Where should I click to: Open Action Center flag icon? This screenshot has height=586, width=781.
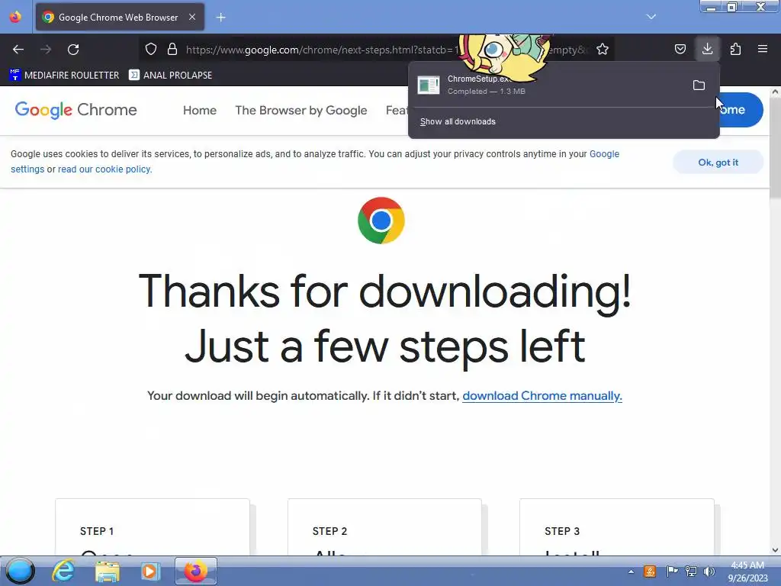point(671,572)
